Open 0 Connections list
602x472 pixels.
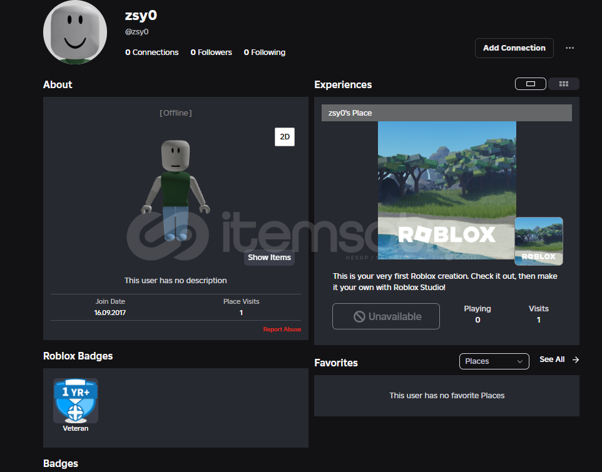click(151, 53)
